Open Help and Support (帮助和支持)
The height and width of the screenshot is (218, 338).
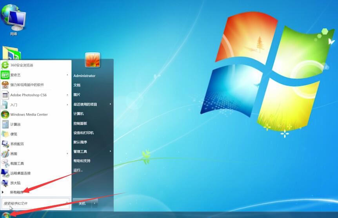pyautogui.click(x=82, y=161)
